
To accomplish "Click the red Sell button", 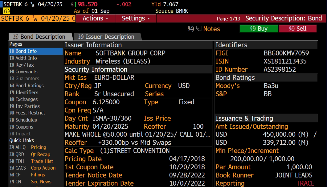I will [298, 29].
